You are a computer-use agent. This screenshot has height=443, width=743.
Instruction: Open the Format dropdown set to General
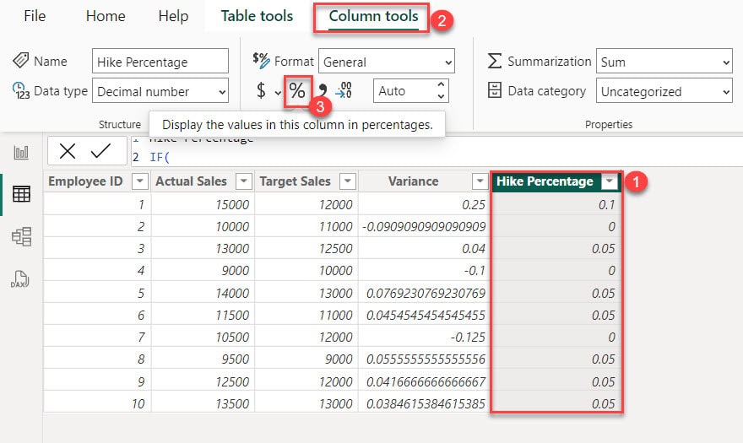point(386,61)
